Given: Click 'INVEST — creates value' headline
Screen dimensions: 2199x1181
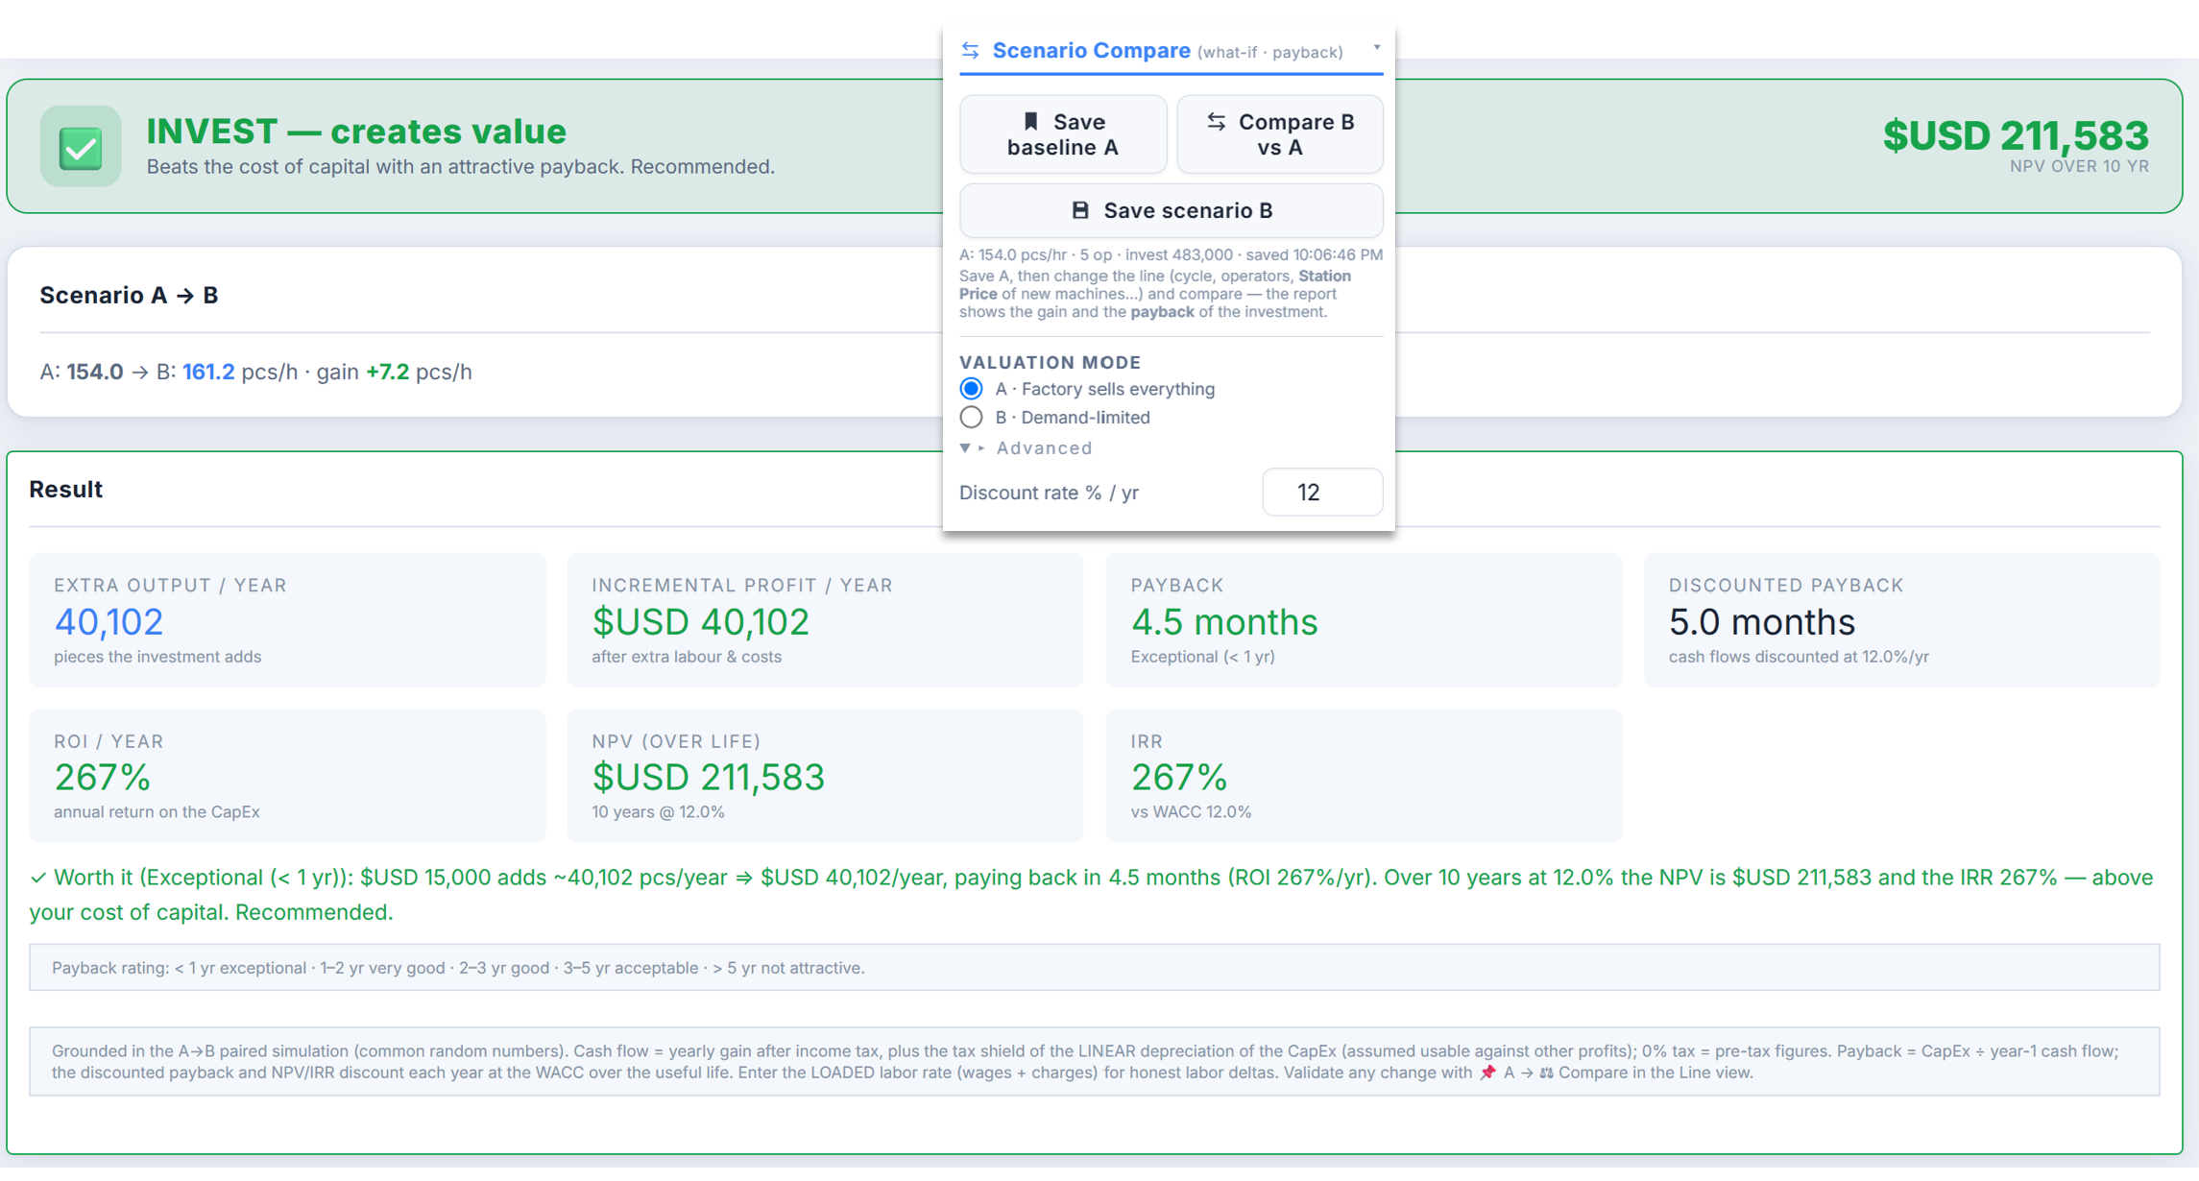Looking at the screenshot, I should pos(356,132).
